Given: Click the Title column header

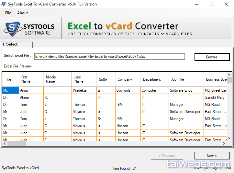Looking at the screenshot, I should click(8, 79).
